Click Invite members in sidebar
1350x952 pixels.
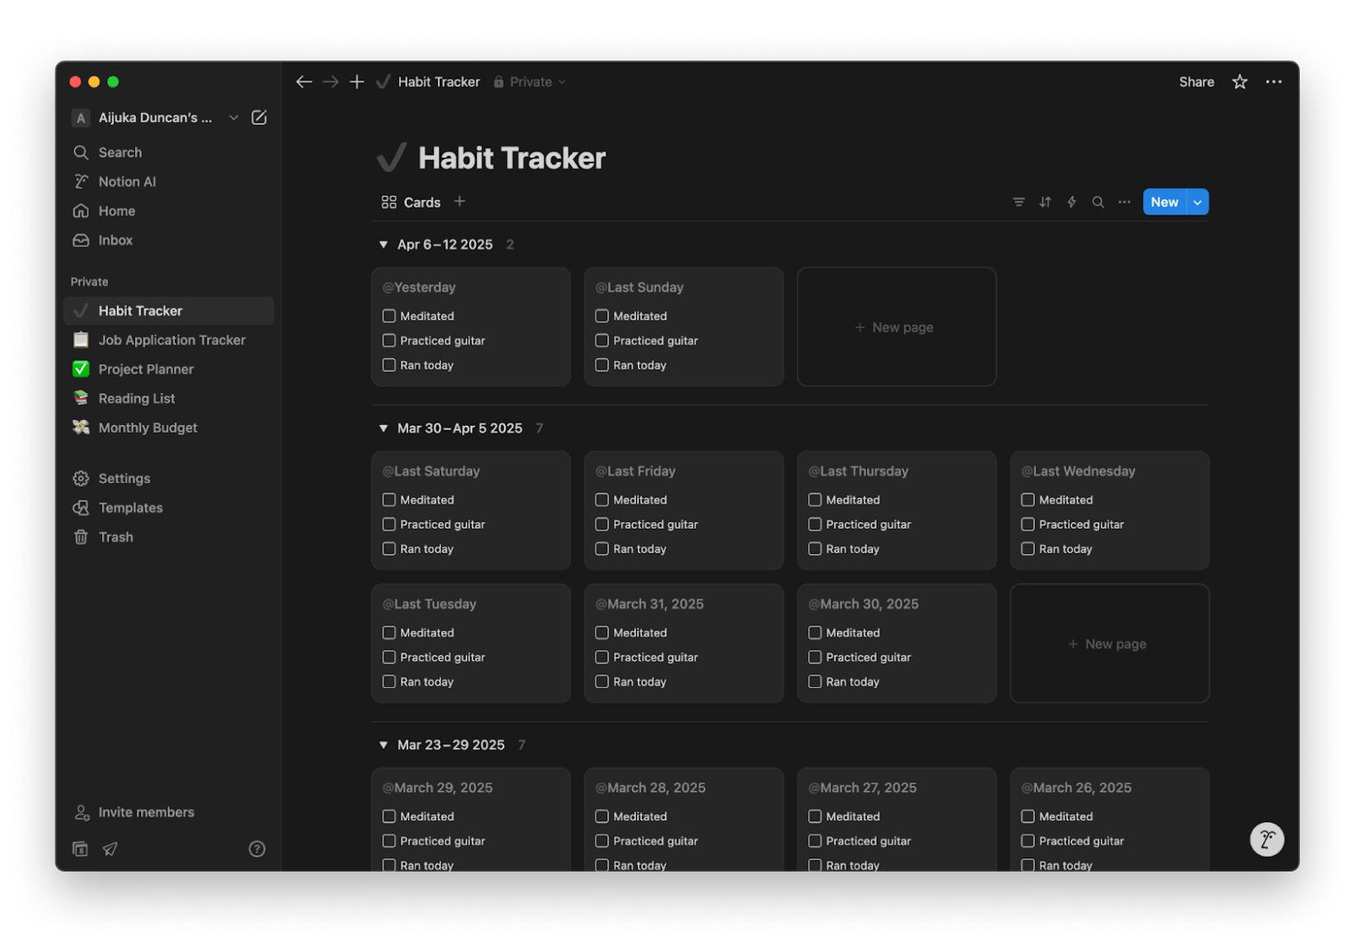[x=145, y=812]
